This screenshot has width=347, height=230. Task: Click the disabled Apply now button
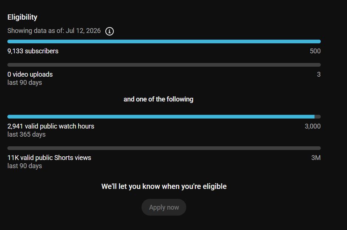(164, 207)
